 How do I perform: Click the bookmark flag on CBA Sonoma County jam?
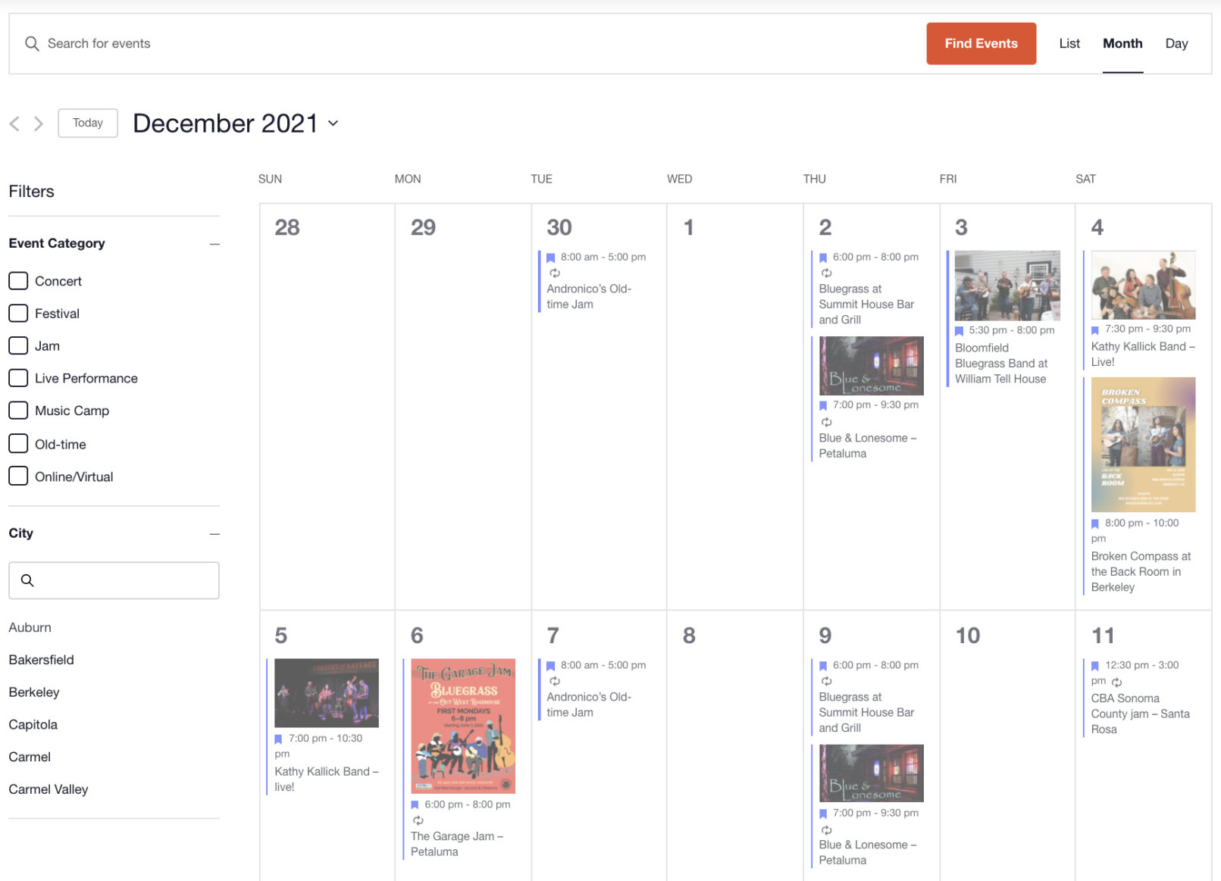tap(1095, 665)
